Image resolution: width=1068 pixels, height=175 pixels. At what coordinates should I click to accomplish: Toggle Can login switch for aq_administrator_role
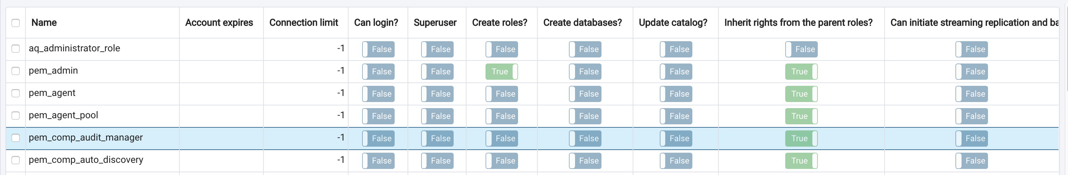click(378, 49)
